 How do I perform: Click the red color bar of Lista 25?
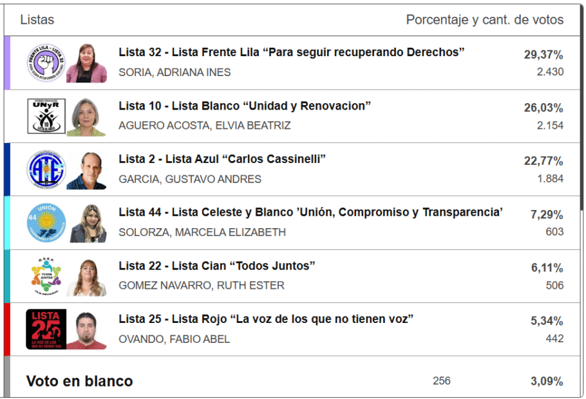point(7,329)
